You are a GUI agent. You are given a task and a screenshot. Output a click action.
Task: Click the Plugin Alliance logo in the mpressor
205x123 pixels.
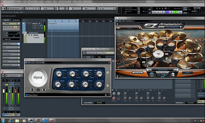(31, 95)
